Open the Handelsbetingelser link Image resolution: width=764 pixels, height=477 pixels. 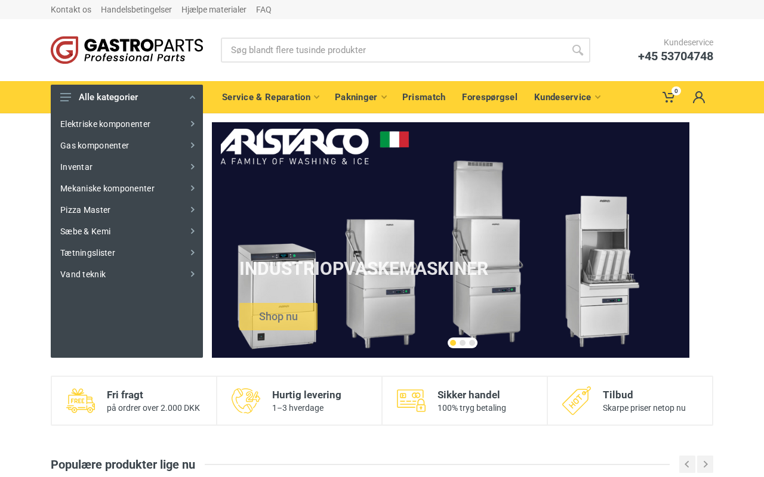[x=136, y=10]
